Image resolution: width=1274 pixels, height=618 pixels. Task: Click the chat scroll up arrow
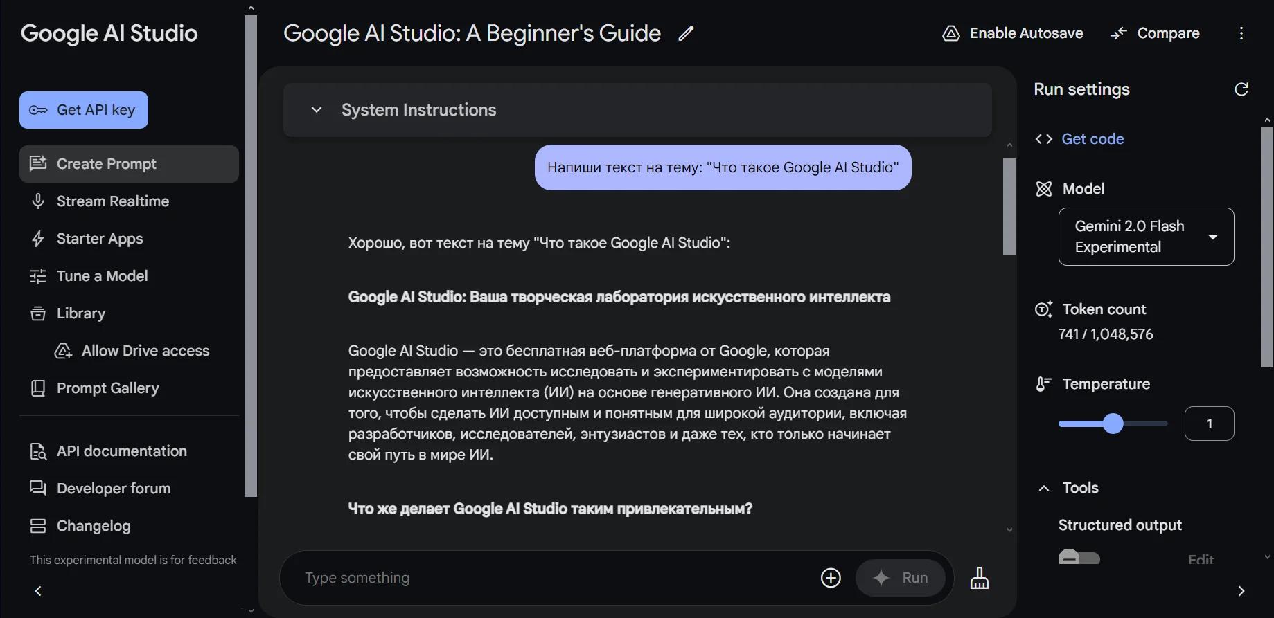tap(1009, 145)
